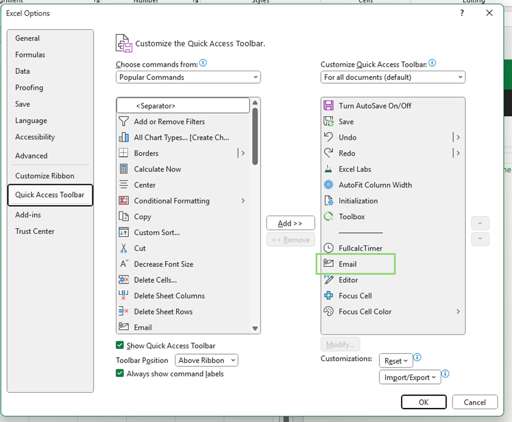Click the FullcalcTimer clock icon
This screenshot has width=512, height=422.
point(328,248)
